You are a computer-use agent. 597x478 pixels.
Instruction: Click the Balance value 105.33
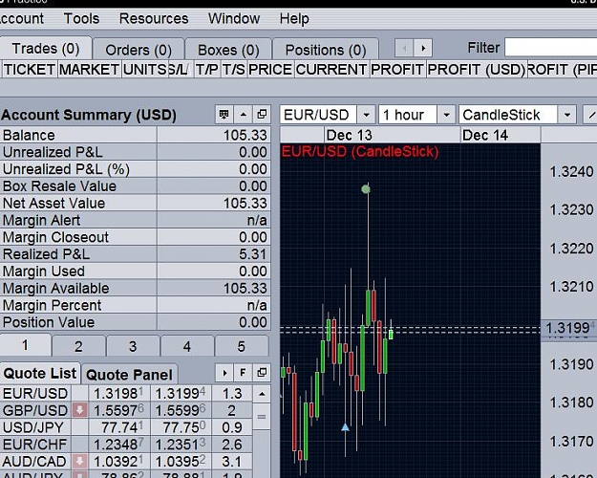(x=245, y=136)
